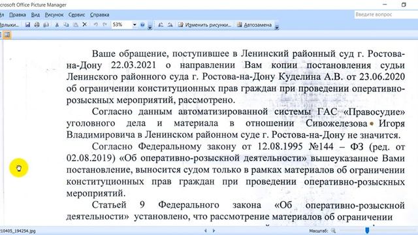The image size is (418, 235).
Task: Open the Вид menu
Action: [x=35, y=15]
